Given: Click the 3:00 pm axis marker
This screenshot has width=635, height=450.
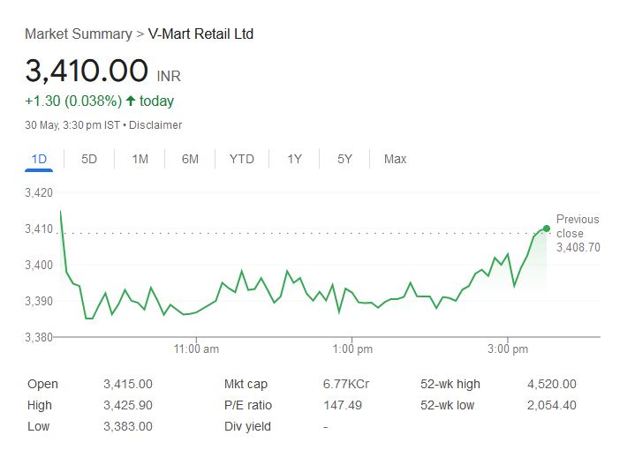Looking at the screenshot, I should [x=508, y=349].
